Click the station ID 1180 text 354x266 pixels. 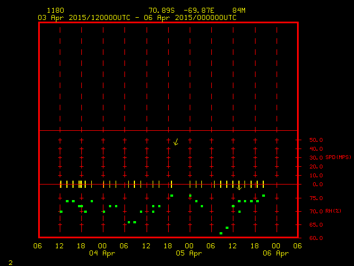click(x=55, y=11)
